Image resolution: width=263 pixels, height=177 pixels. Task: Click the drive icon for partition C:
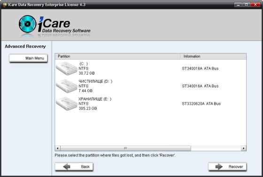[x=67, y=68]
